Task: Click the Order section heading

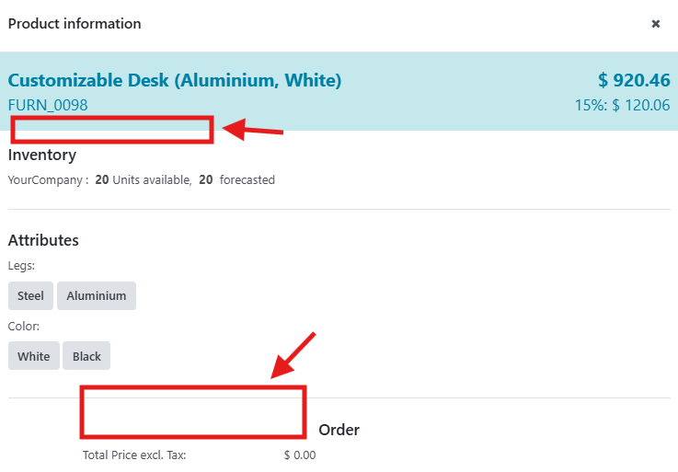Action: coord(339,430)
